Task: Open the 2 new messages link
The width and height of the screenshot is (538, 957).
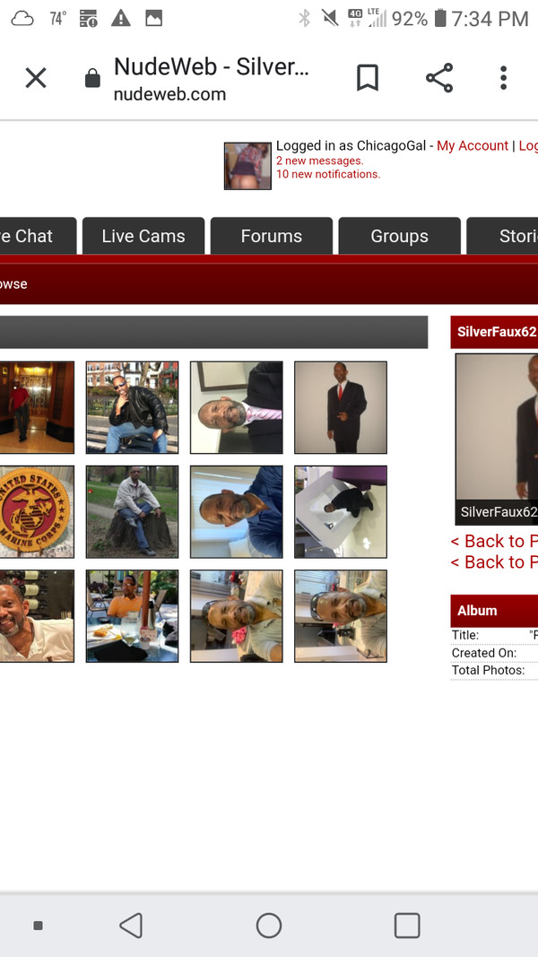Action: (x=319, y=161)
